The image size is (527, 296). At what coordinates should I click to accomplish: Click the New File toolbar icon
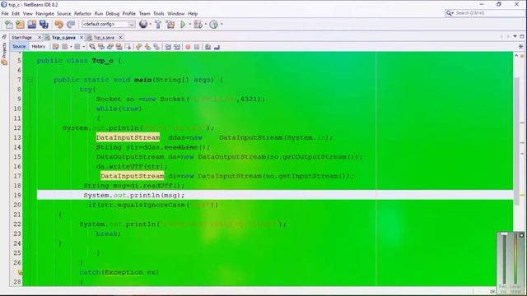[9, 24]
